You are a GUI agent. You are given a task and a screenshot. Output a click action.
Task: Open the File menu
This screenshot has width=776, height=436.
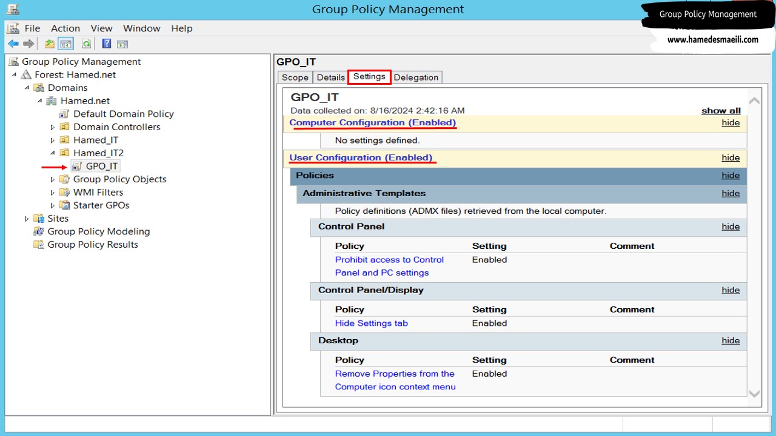point(32,28)
